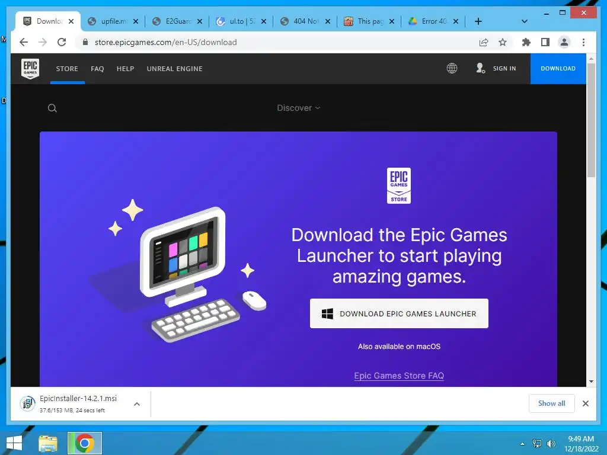Open the Epic Games Store FAQ link

point(399,376)
